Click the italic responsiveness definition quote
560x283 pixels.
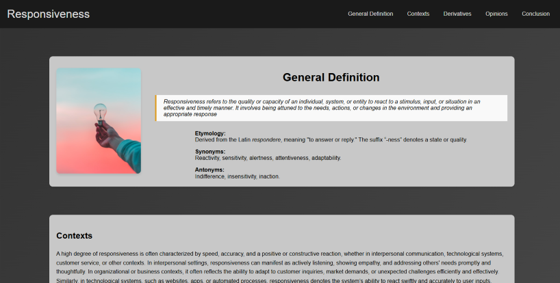pos(331,108)
